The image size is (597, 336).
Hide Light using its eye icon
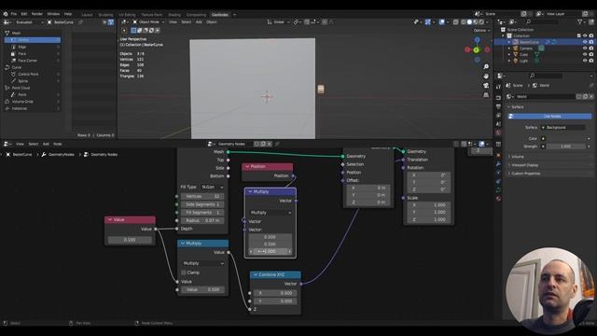(585, 61)
